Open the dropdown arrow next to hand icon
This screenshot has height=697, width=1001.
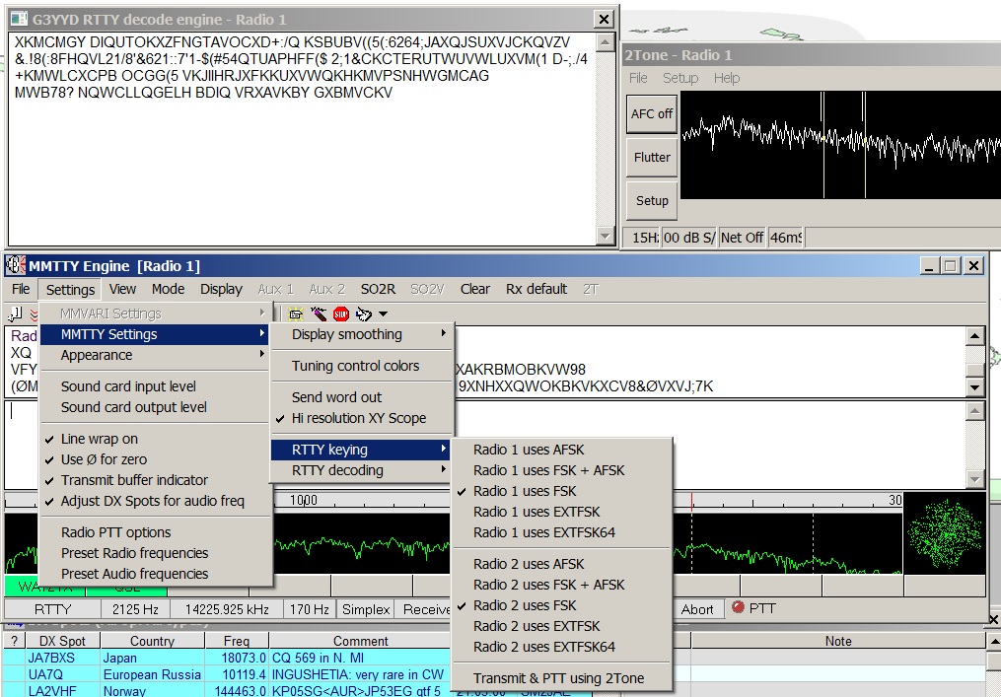tap(383, 314)
